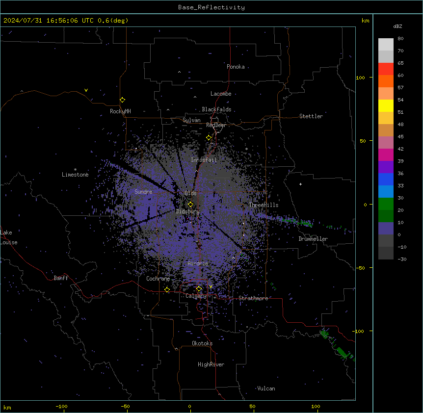Select the orange 60 dBZ legend swatch

tap(386, 81)
